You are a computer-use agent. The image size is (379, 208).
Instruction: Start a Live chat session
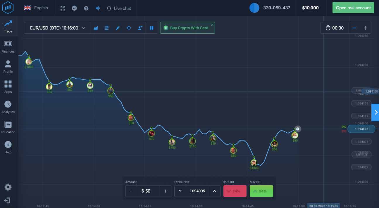[x=119, y=8]
